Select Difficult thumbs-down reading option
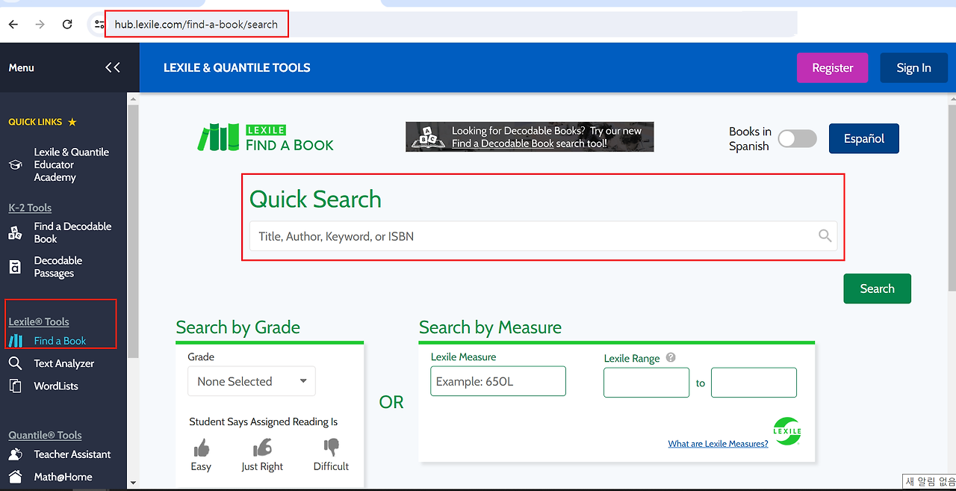The height and width of the screenshot is (491, 956). click(331, 455)
